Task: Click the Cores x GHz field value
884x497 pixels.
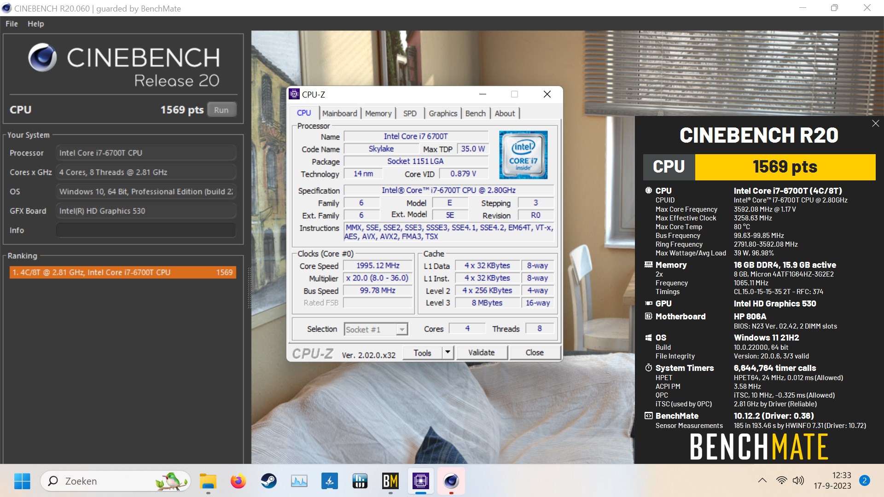Action: (146, 172)
